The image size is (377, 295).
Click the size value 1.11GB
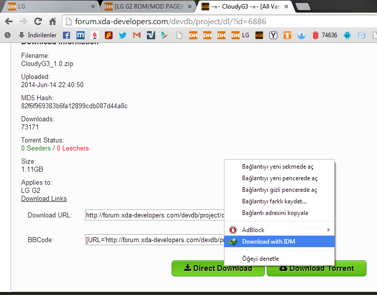pos(32,170)
